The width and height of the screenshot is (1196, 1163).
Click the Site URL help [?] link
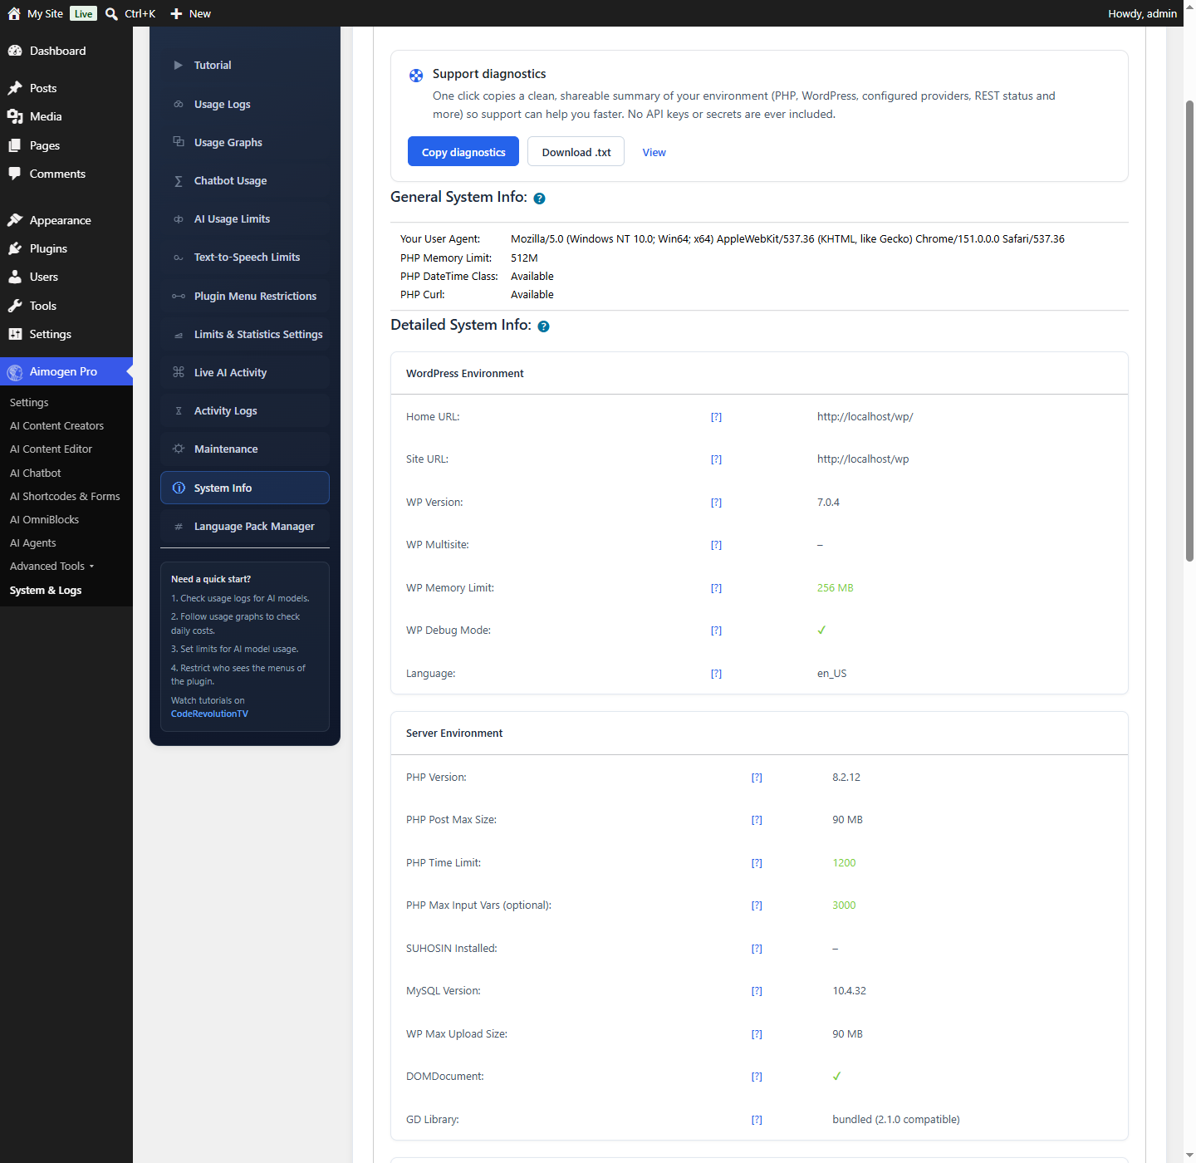716,459
